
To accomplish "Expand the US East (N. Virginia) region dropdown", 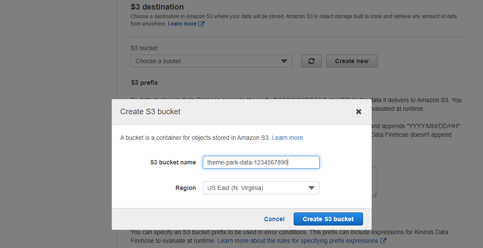I will [x=261, y=188].
